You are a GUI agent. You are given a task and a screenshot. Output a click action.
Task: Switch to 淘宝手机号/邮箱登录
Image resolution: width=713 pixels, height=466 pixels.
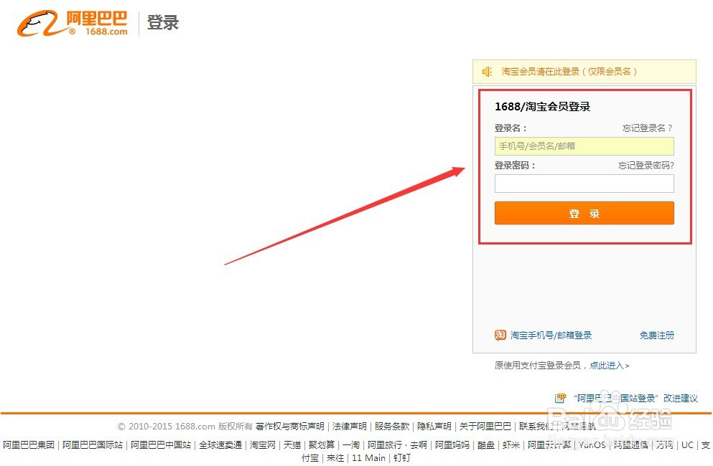(x=551, y=336)
